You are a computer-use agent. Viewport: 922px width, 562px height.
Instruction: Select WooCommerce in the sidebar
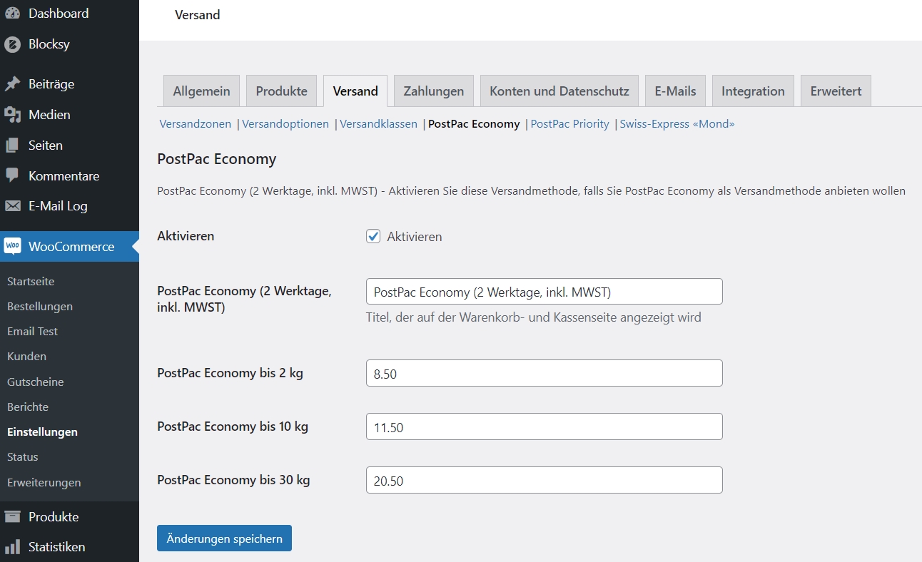[69, 246]
